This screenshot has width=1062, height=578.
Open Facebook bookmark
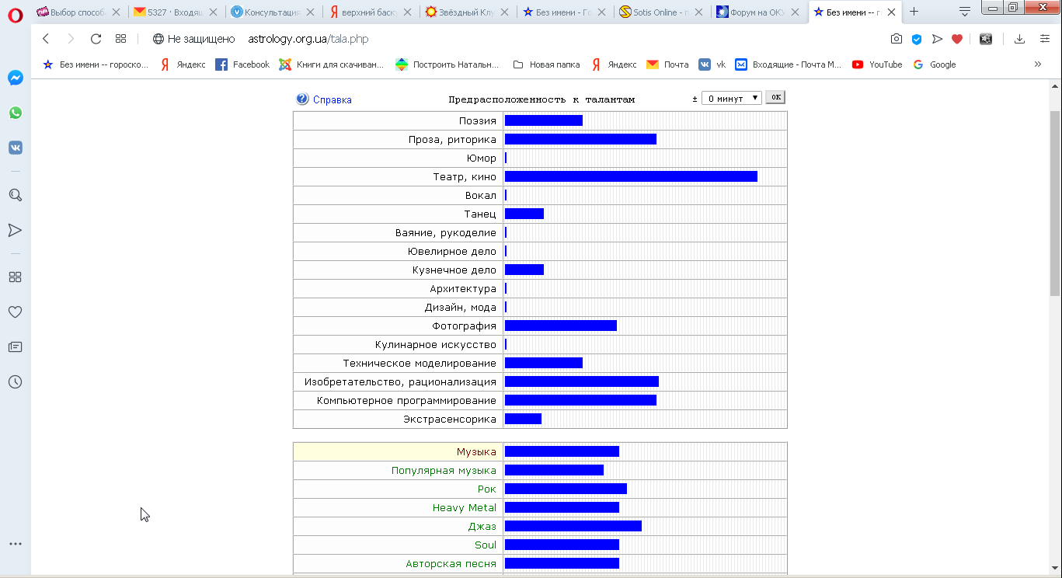click(x=242, y=64)
